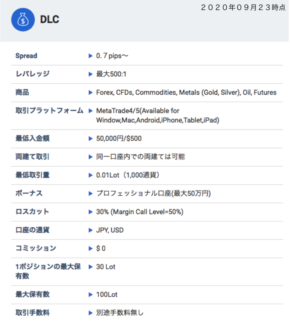Click the arrow next to 最低入金額
Screen dimensions: 290x322
90,139
